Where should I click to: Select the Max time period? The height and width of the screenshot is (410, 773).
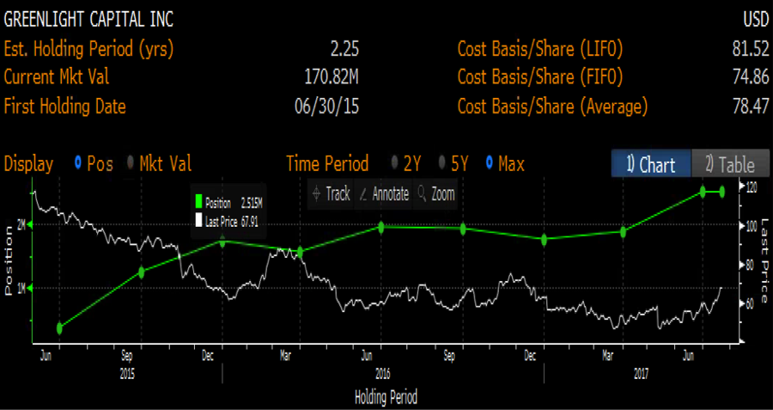pyautogui.click(x=489, y=164)
